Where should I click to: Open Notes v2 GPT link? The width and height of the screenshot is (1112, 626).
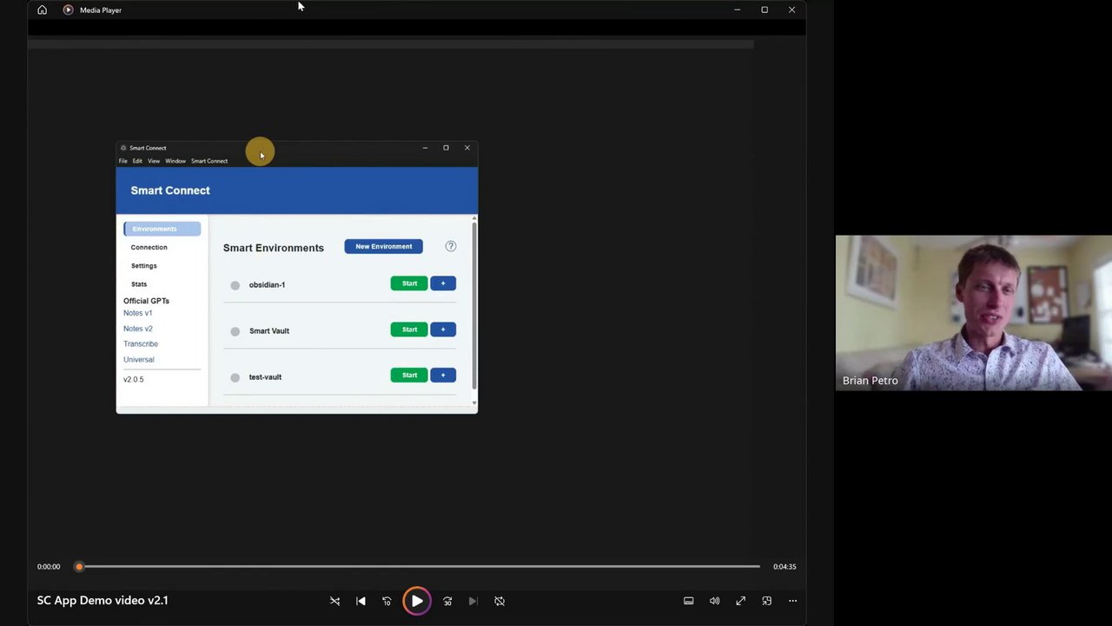coord(137,329)
